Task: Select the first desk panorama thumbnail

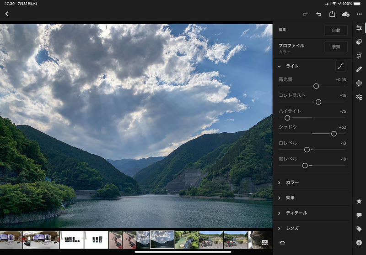Action: tap(11, 240)
